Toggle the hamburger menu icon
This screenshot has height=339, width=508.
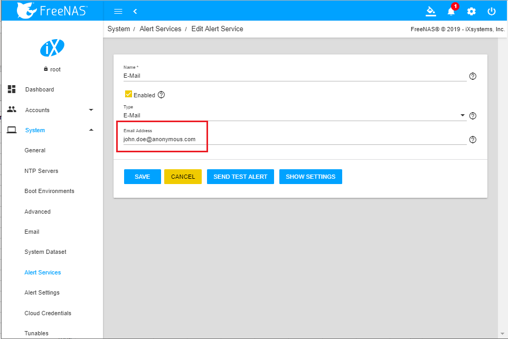pyautogui.click(x=118, y=11)
